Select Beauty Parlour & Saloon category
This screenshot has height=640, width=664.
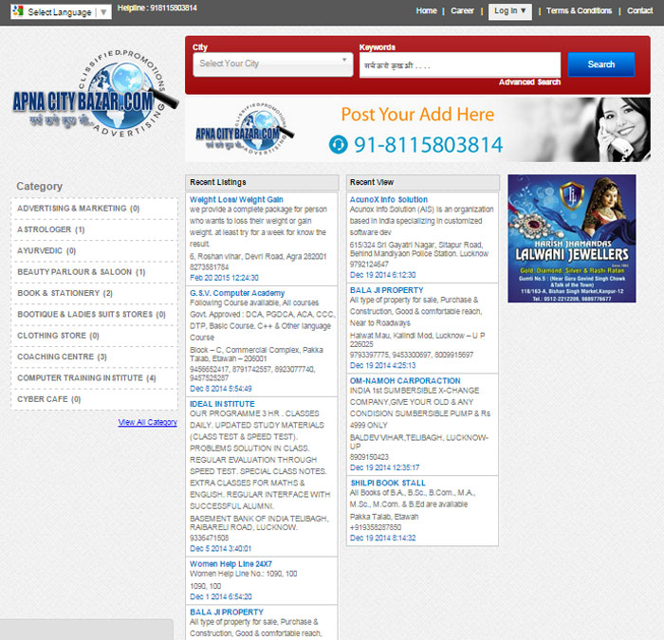82,272
